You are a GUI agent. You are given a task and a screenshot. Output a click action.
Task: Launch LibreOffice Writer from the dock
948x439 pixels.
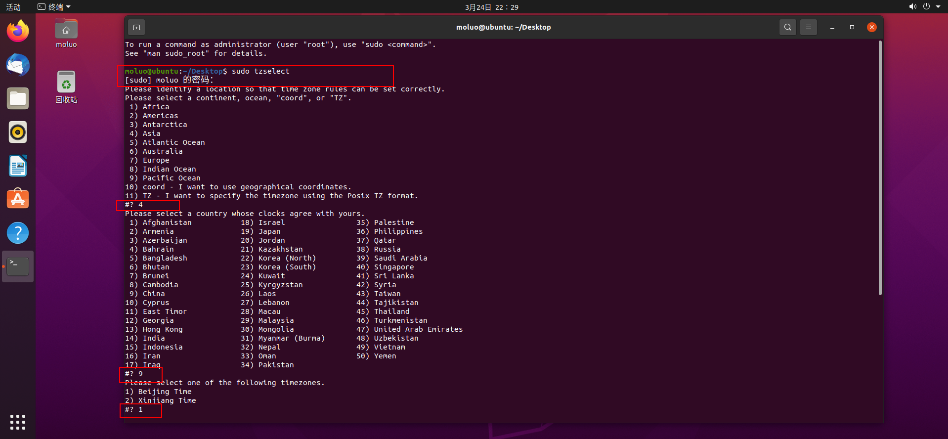pyautogui.click(x=18, y=166)
